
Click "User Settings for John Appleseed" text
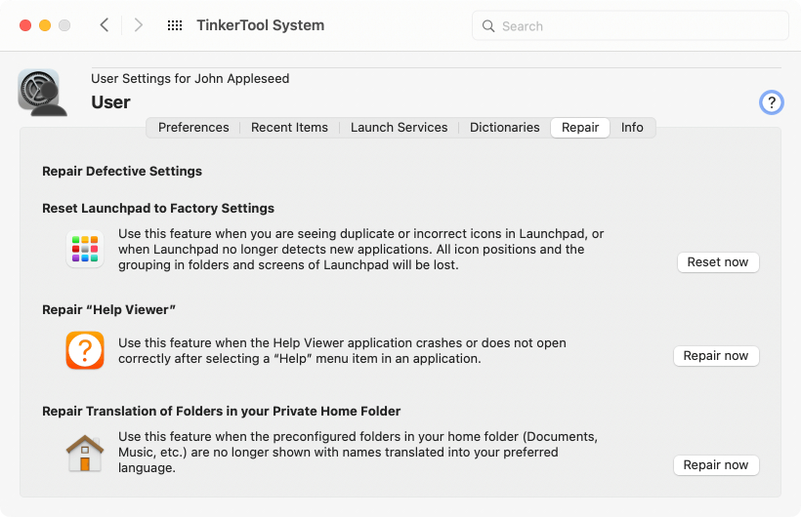190,79
